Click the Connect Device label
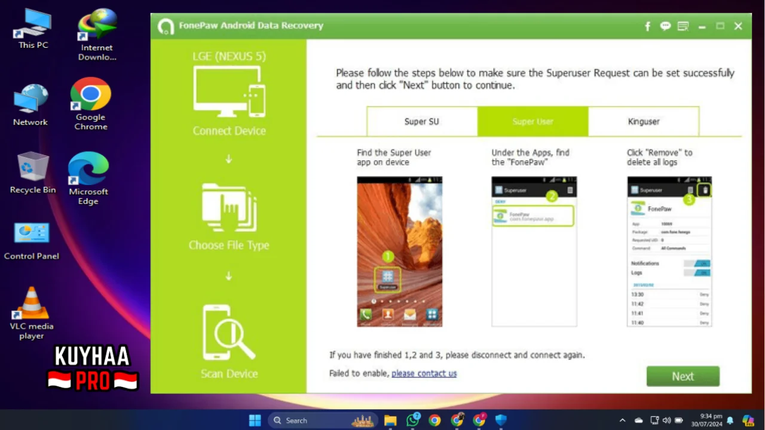This screenshot has width=765, height=430. point(229,131)
